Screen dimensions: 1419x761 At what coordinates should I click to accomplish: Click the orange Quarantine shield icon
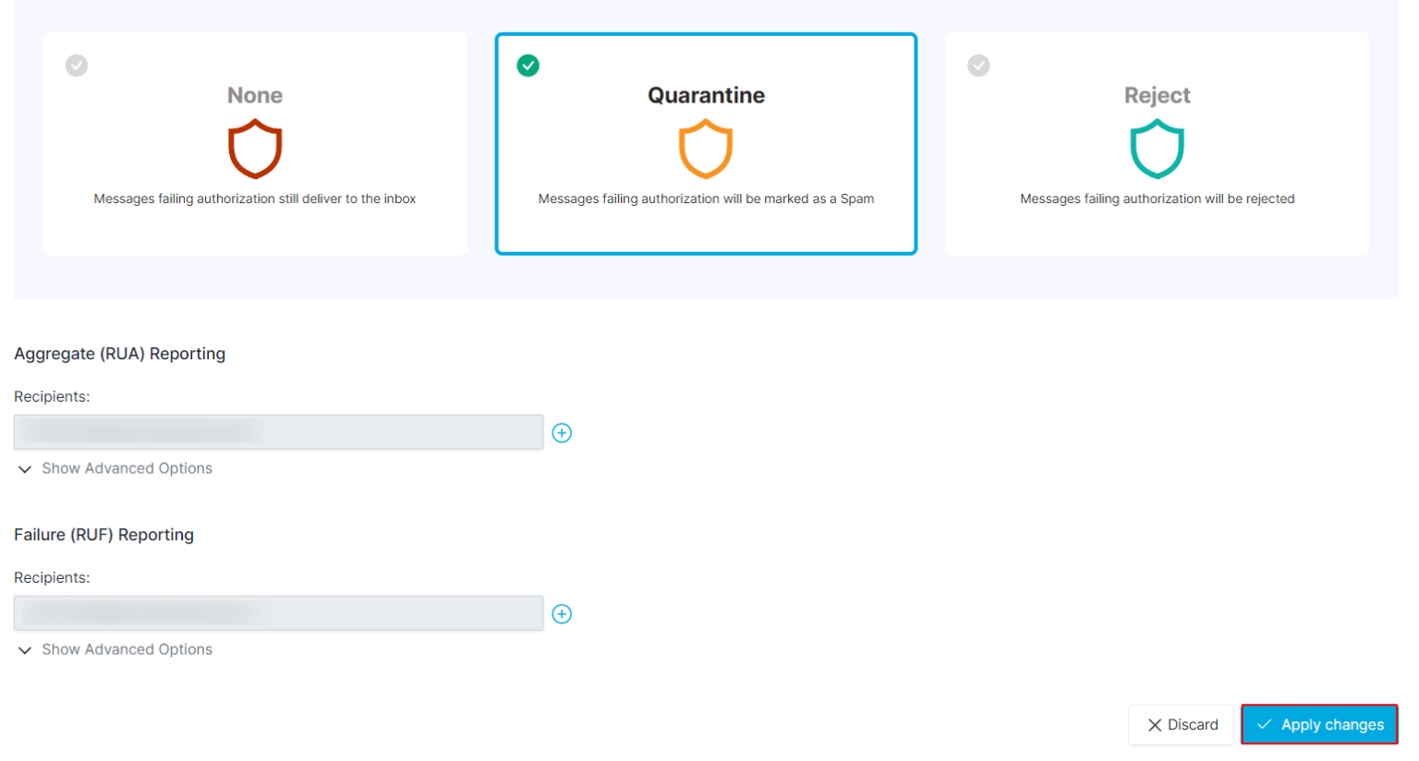pyautogui.click(x=706, y=148)
